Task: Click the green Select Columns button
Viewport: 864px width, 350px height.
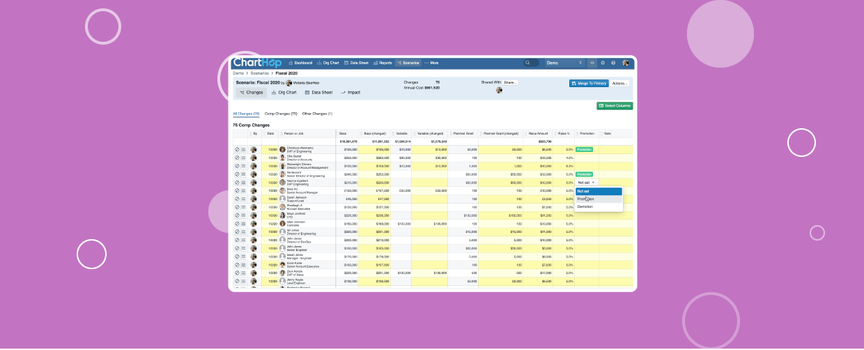Action: pos(615,106)
